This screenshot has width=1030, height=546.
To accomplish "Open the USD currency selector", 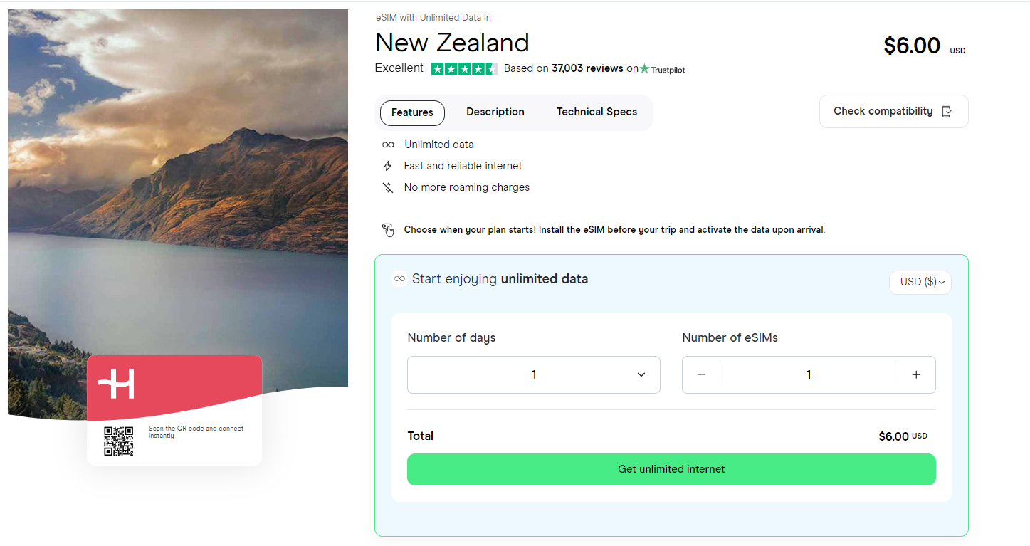I will 920,282.
